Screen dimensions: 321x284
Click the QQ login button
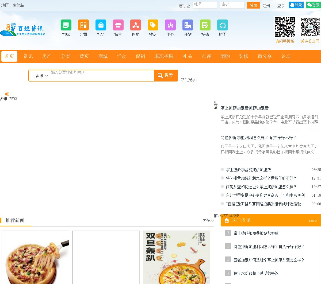click(296, 5)
